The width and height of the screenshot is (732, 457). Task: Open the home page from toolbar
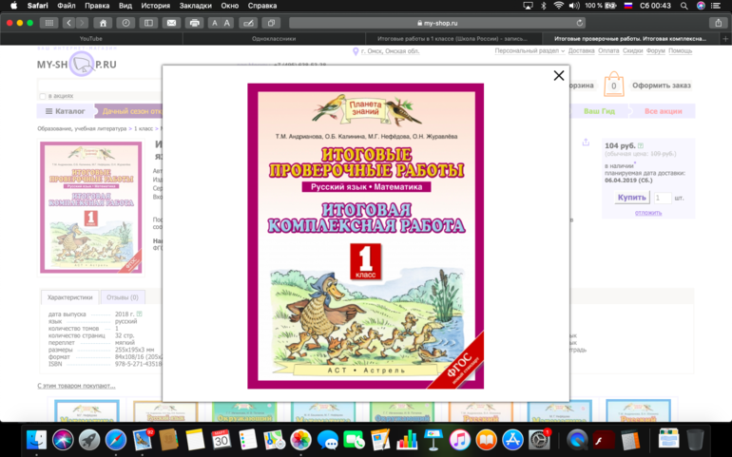click(x=103, y=23)
